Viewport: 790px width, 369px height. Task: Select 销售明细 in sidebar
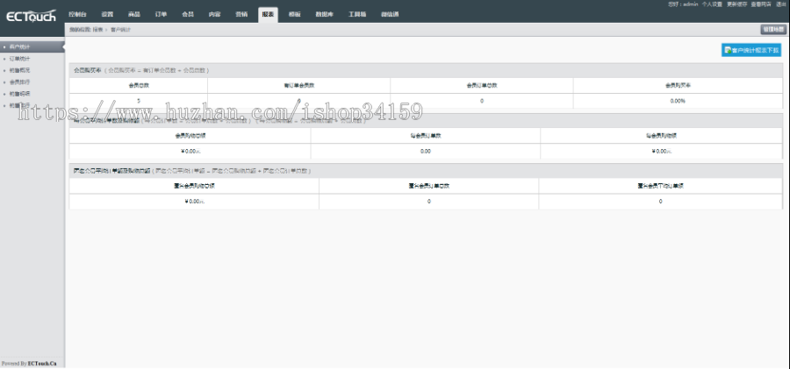[x=20, y=94]
